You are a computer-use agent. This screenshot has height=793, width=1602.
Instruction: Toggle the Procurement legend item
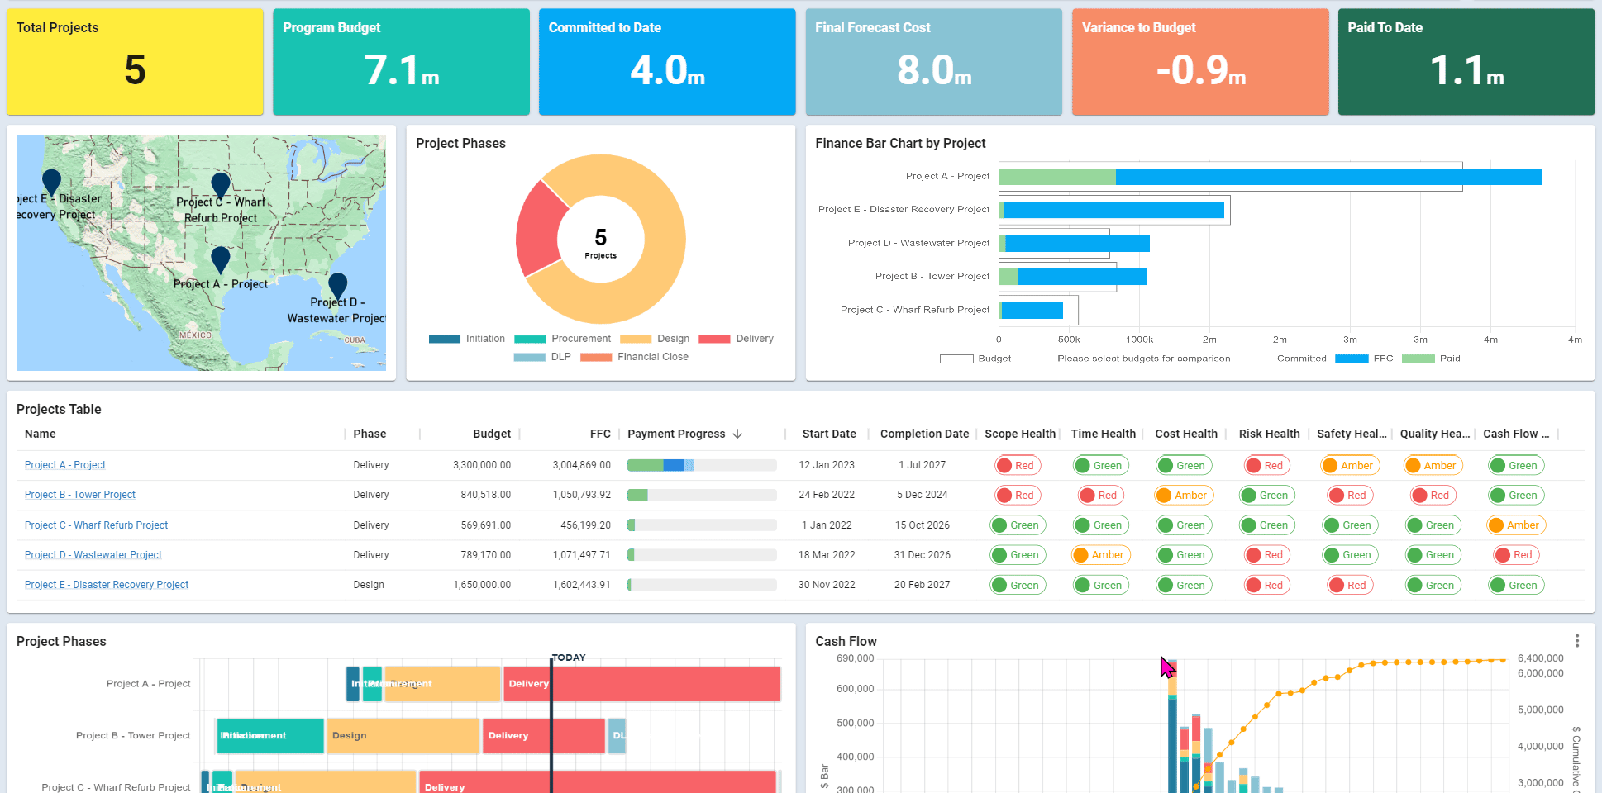pyautogui.click(x=562, y=339)
